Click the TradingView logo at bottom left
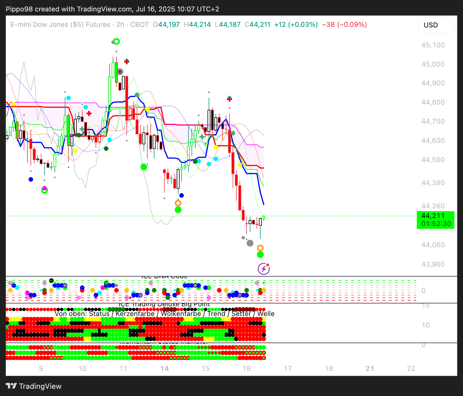Image resolution: width=463 pixels, height=396 pixels. click(x=34, y=386)
